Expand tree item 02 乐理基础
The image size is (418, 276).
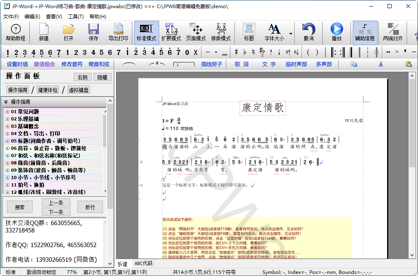tap(7, 119)
